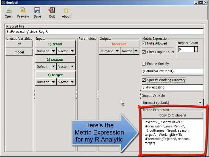Toggle Specify Working Directory checkbox
This screenshot has width=209, height=157.
click(144, 80)
